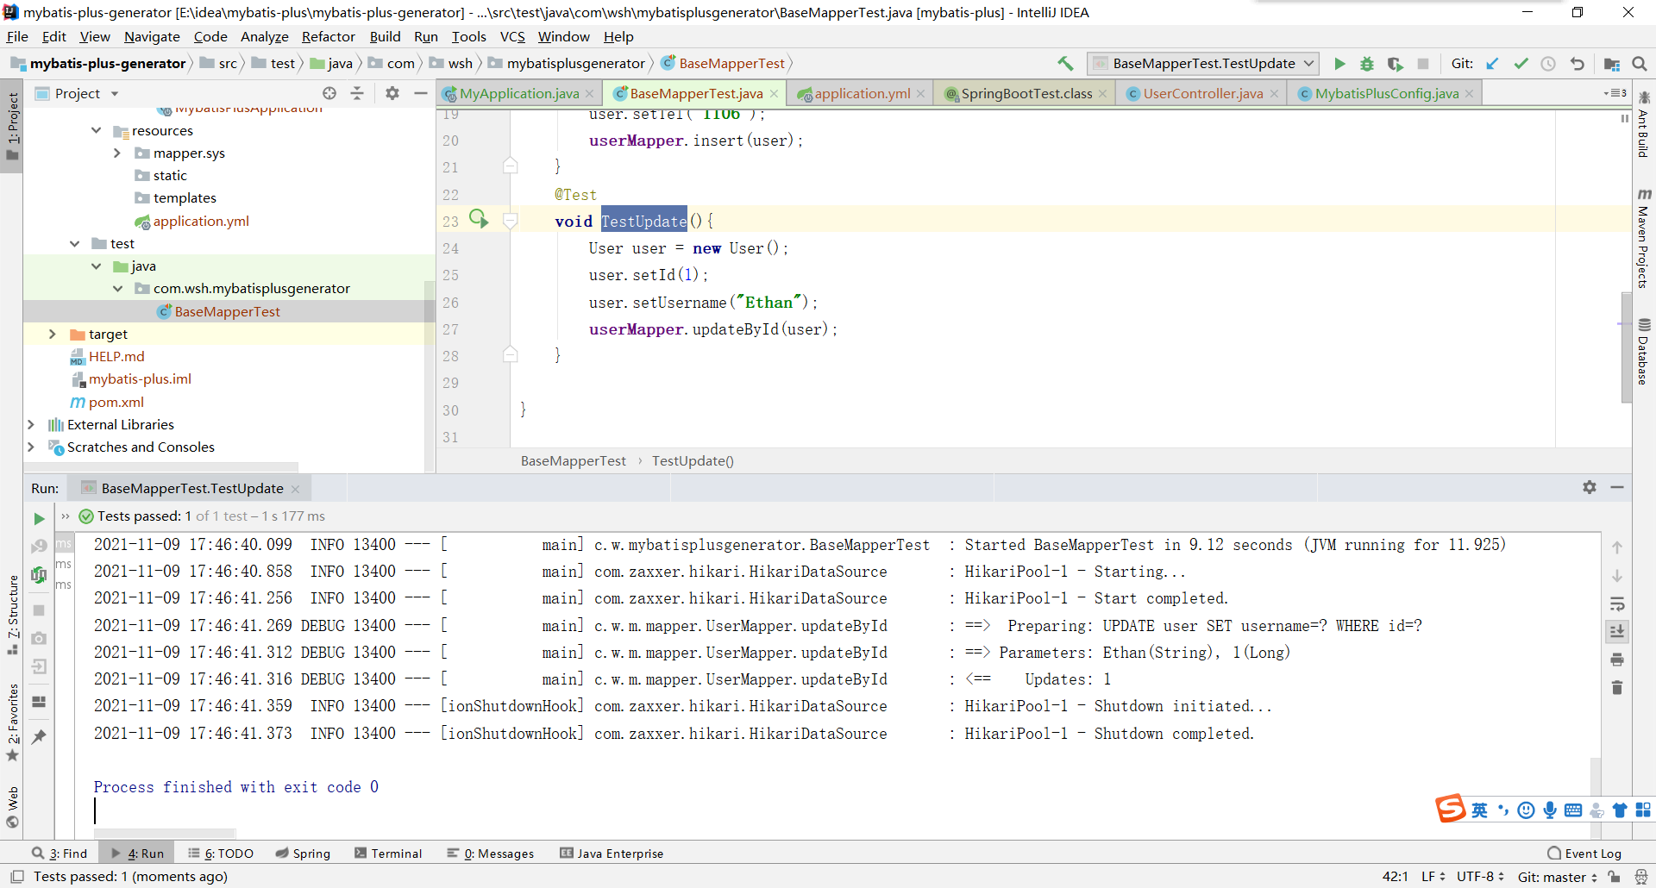The image size is (1656, 888).
Task: Expand External Libraries node
Action: [x=31, y=424]
